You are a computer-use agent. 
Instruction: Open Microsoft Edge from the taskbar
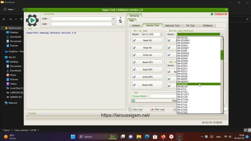click(147, 137)
